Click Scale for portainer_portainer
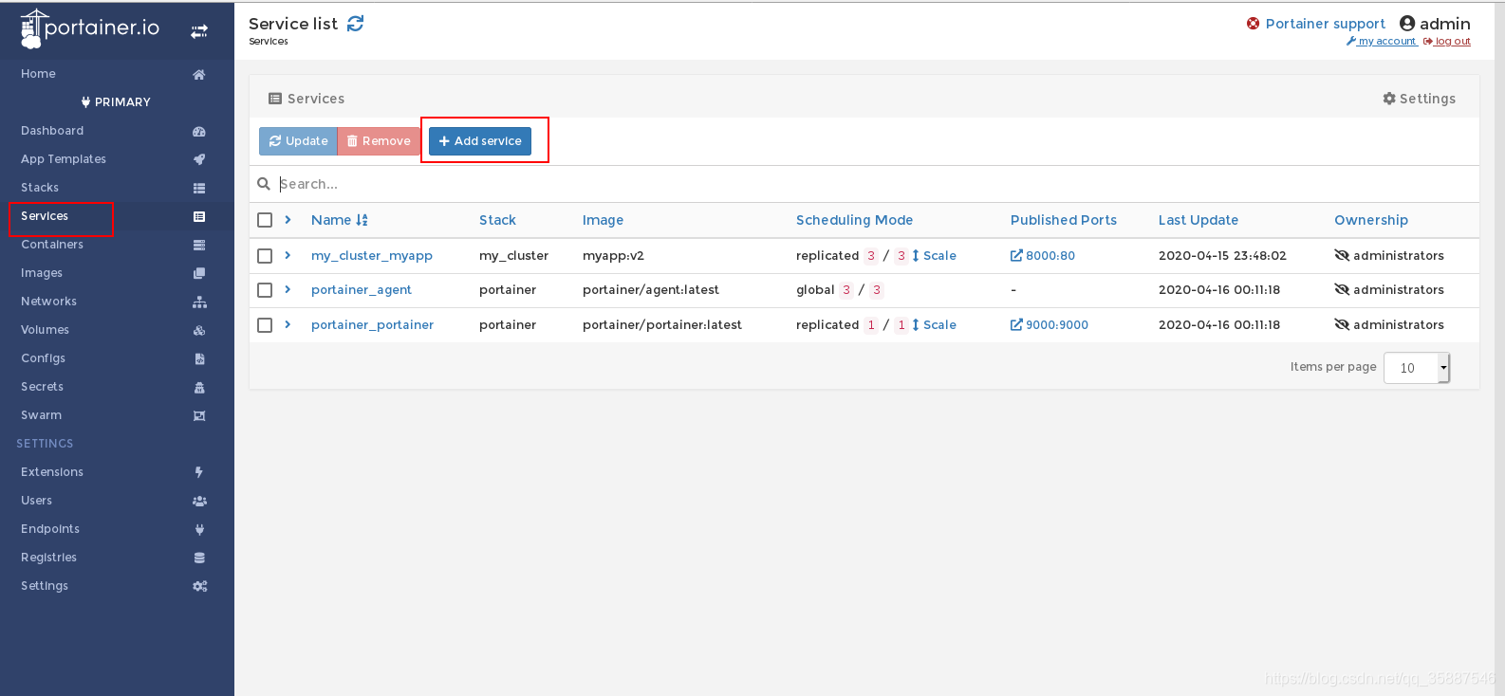Screen dimensions: 1505x696 coord(934,325)
